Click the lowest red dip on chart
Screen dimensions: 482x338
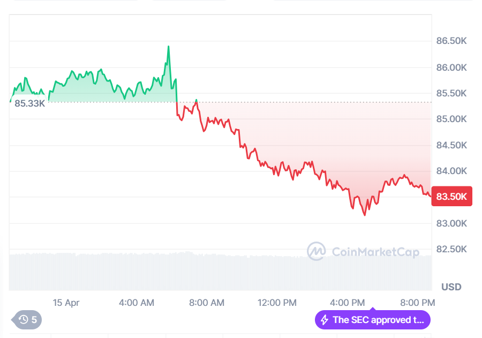tap(365, 215)
